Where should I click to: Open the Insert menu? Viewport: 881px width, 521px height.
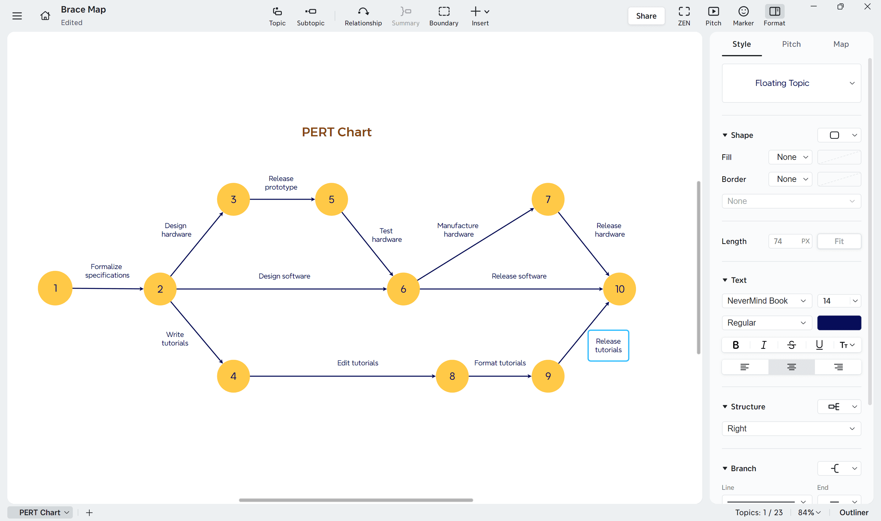pos(480,16)
